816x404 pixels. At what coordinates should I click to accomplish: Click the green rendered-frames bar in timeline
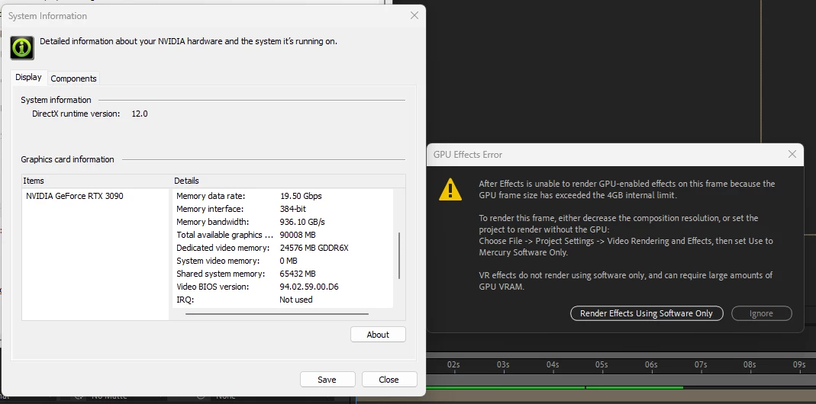pyautogui.click(x=554, y=387)
